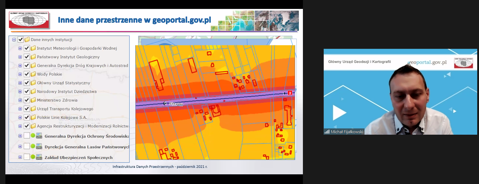
Task: Enable the Zakład Ubezpieczeń Społecznych layer checkbox
Action: (x=27, y=157)
